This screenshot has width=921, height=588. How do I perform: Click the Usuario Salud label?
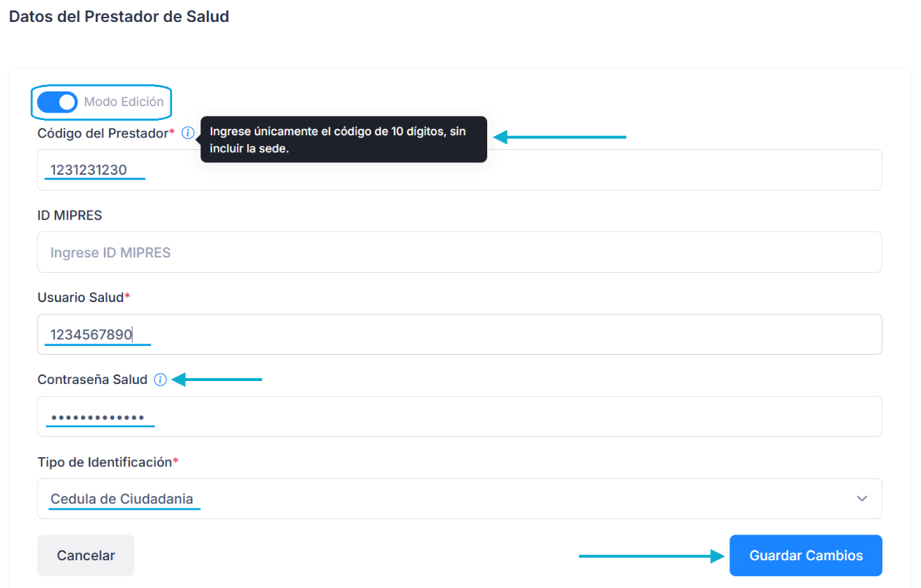(80, 298)
